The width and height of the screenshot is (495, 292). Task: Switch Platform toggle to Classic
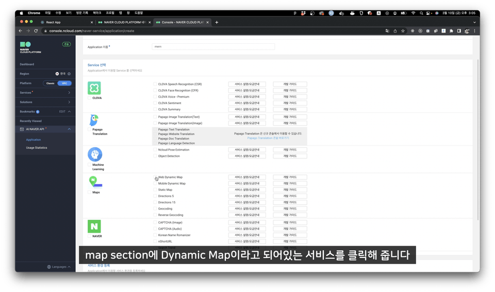click(x=51, y=83)
